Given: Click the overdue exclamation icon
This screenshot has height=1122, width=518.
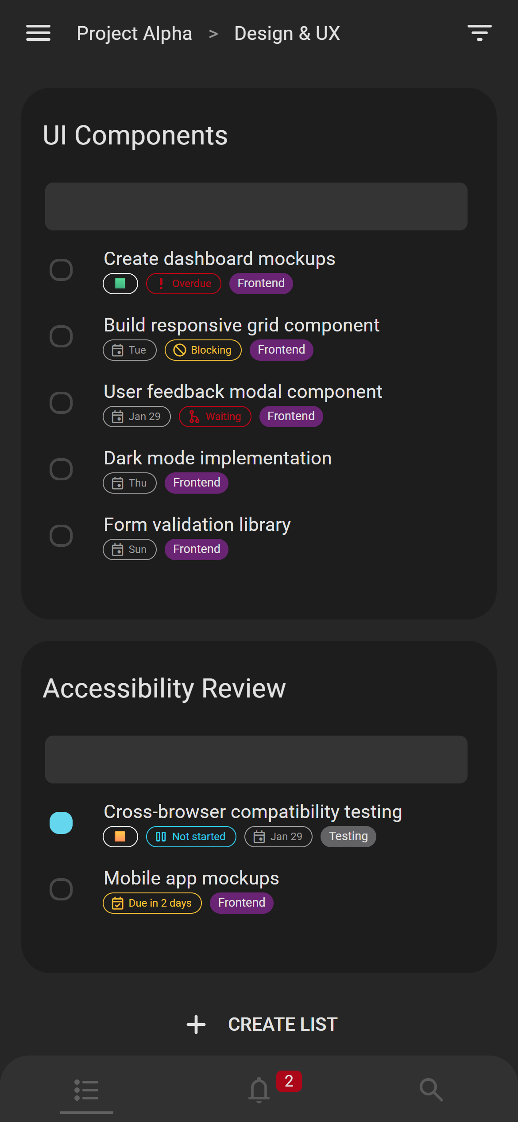Looking at the screenshot, I should [161, 283].
